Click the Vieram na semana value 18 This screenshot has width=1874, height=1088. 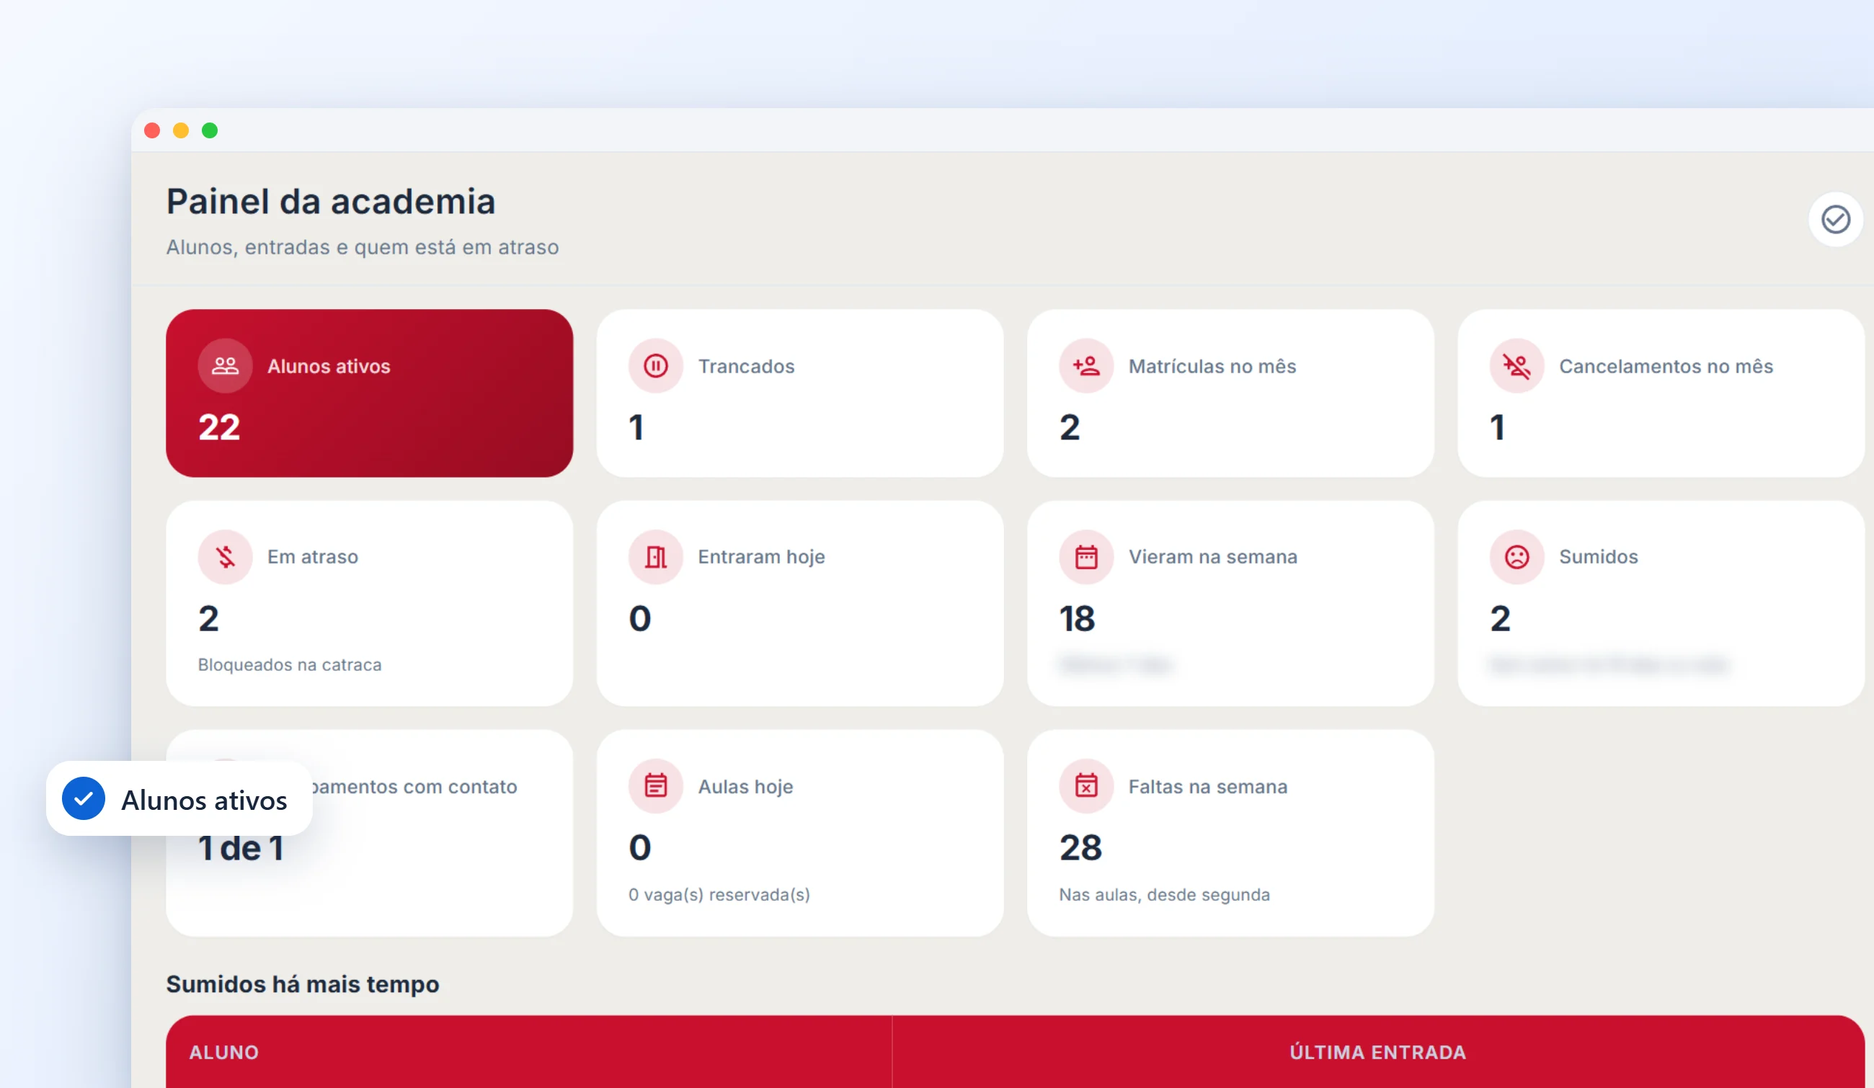point(1077,618)
